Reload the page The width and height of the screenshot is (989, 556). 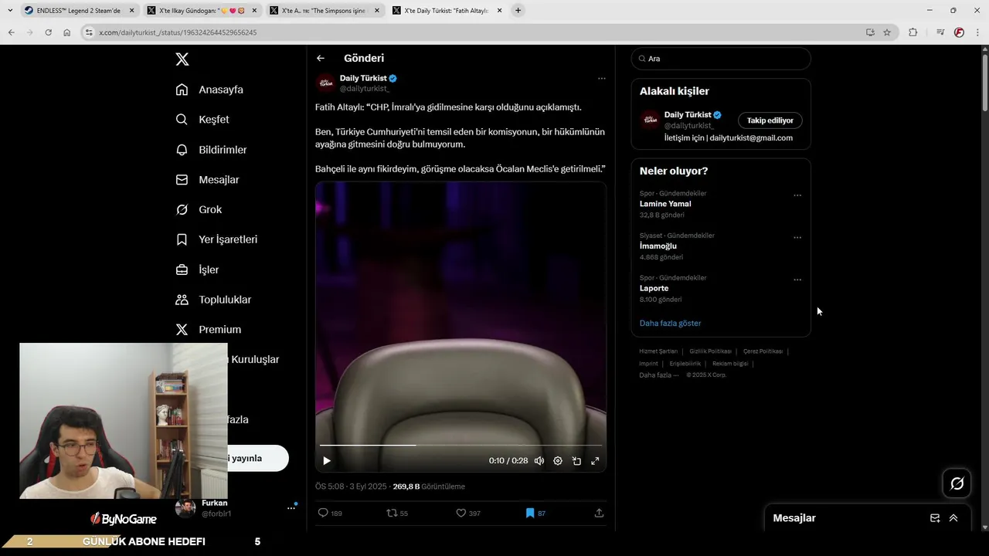[48, 32]
